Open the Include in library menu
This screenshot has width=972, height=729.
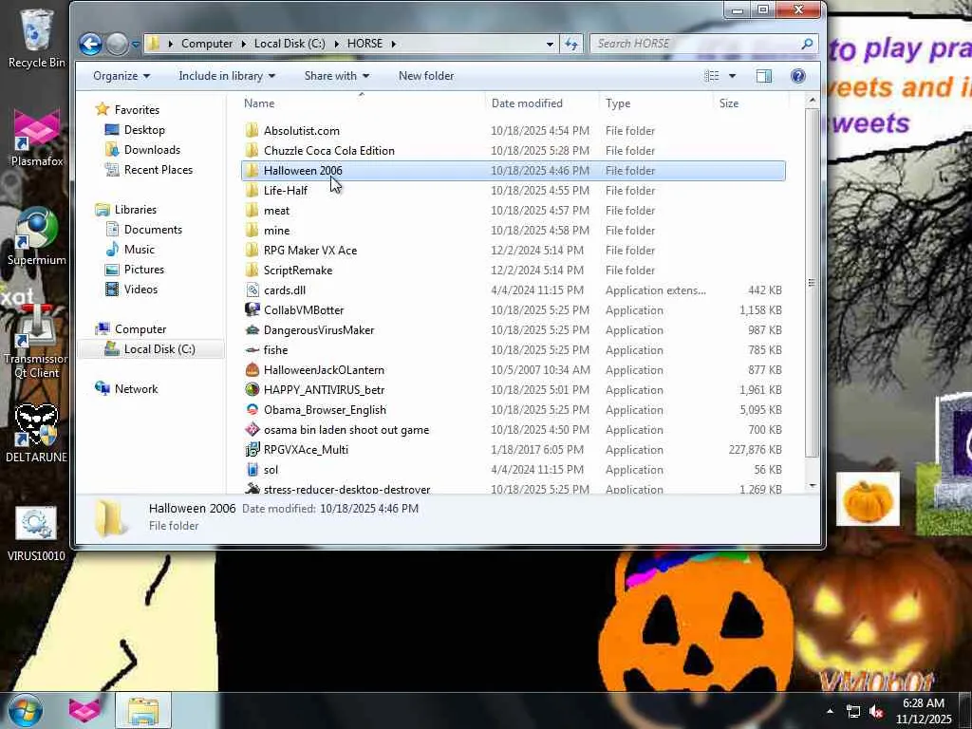tap(227, 76)
